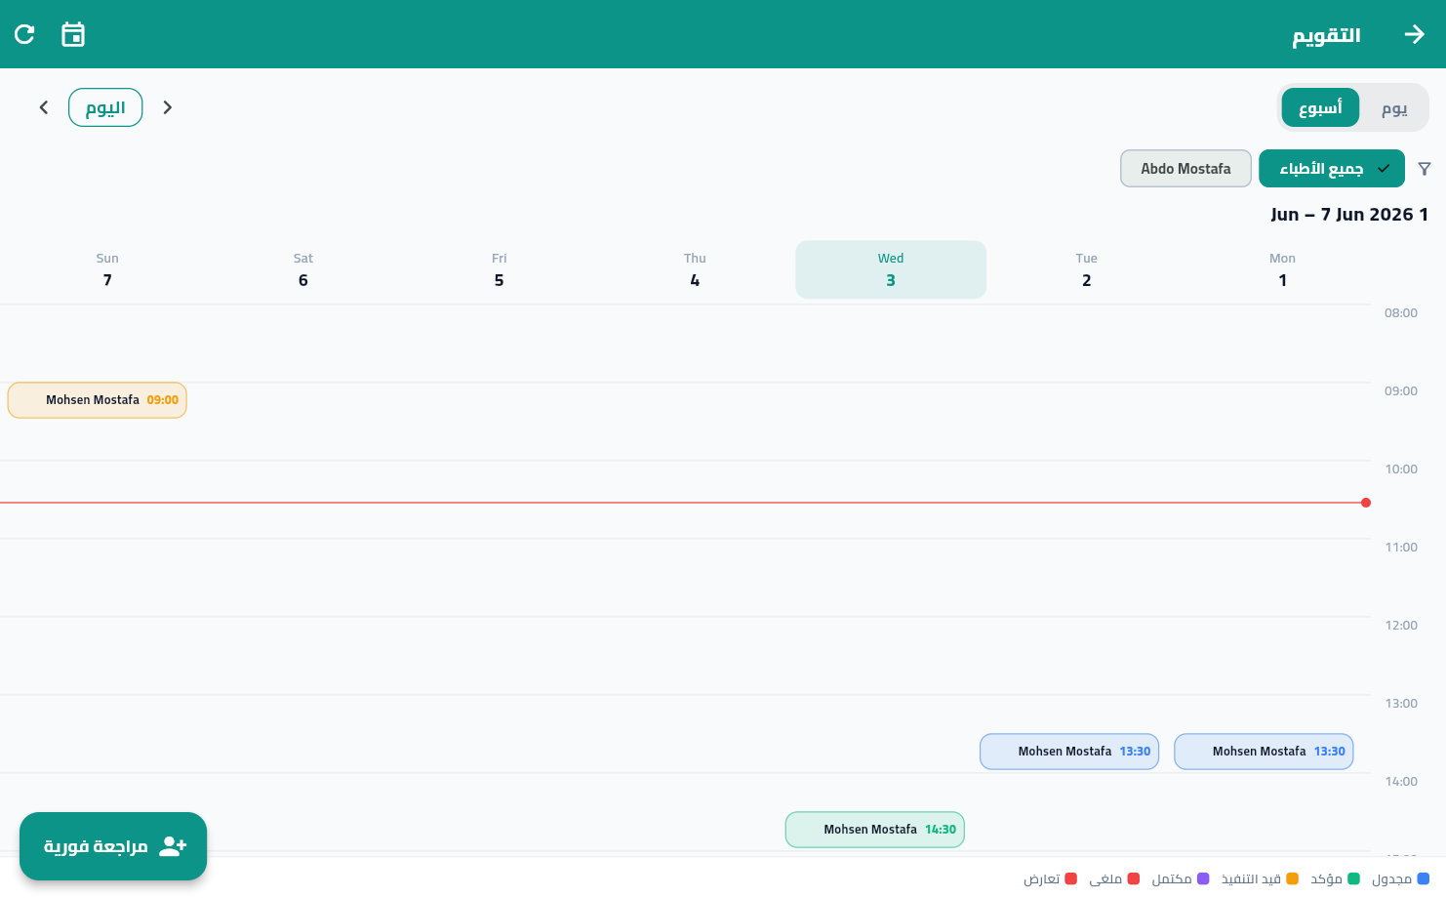Click the current time red marker dot

pos(1366,503)
